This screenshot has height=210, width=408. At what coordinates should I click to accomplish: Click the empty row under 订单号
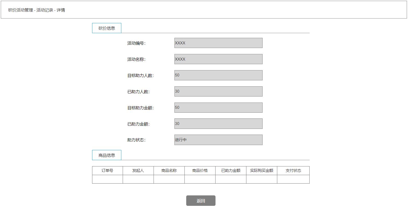click(x=107, y=179)
